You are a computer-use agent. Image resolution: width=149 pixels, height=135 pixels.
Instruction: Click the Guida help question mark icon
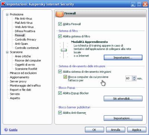click(6, 130)
